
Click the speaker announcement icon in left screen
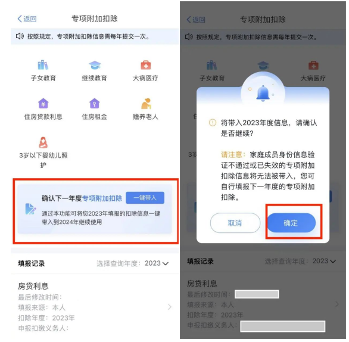coord(20,36)
